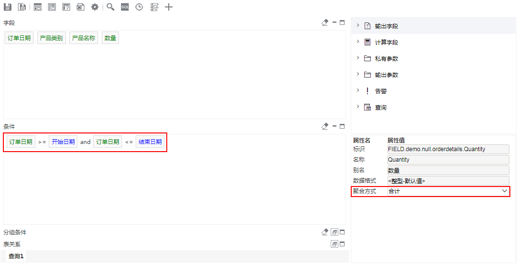Select the 订单日期 field in 字段 panel
Viewport: 518px width, 264px height.
19,38
